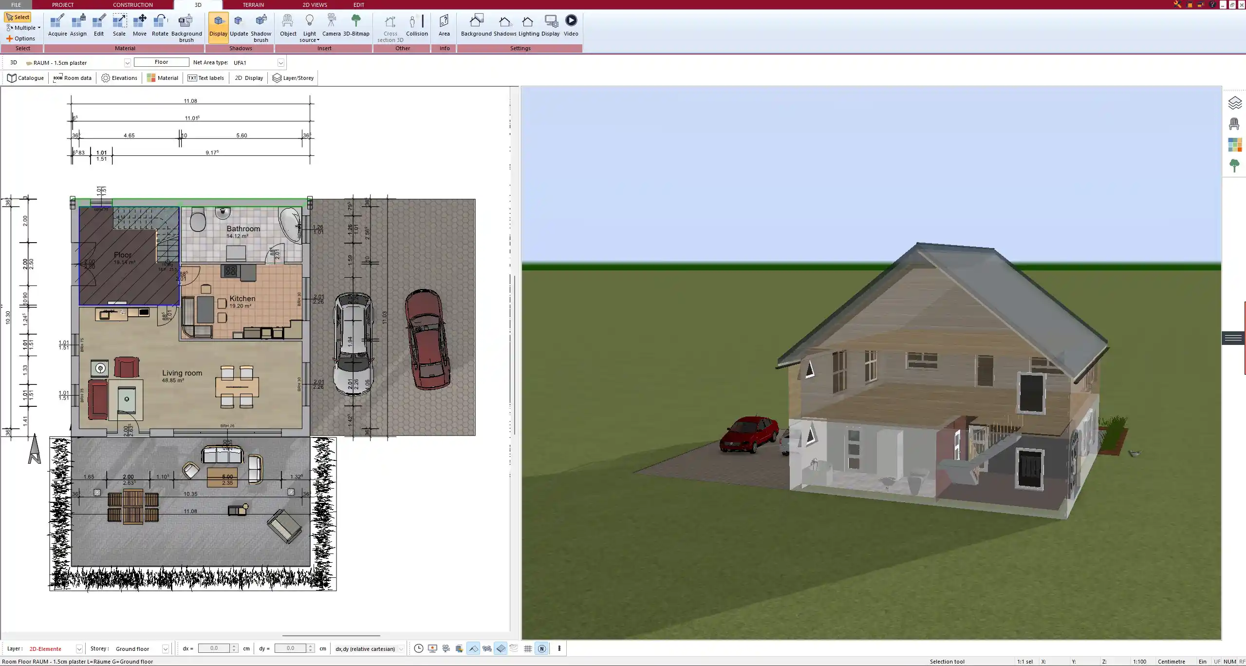The width and height of the screenshot is (1246, 666).
Task: Switch to the CONSTRUCTION ribbon tab
Action: click(x=132, y=4)
